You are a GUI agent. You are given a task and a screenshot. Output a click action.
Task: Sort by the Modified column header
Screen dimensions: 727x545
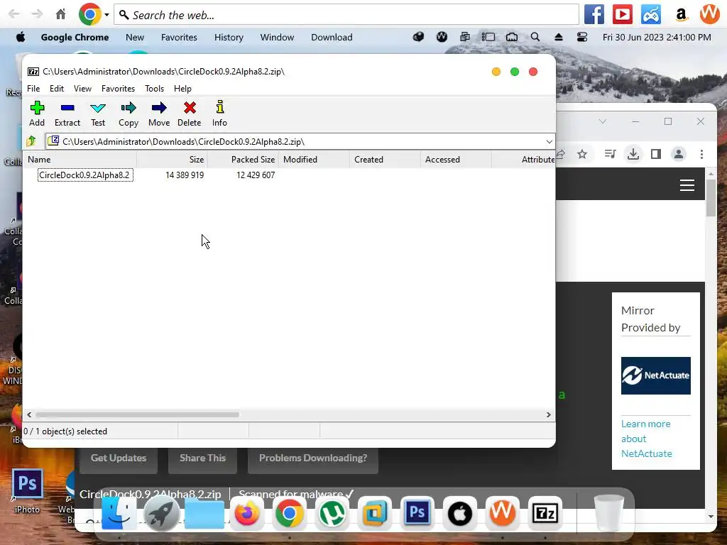click(x=314, y=160)
